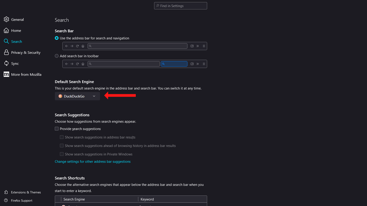Click the Firefox Support question mark icon
This screenshot has width=367, height=206.
(6, 201)
